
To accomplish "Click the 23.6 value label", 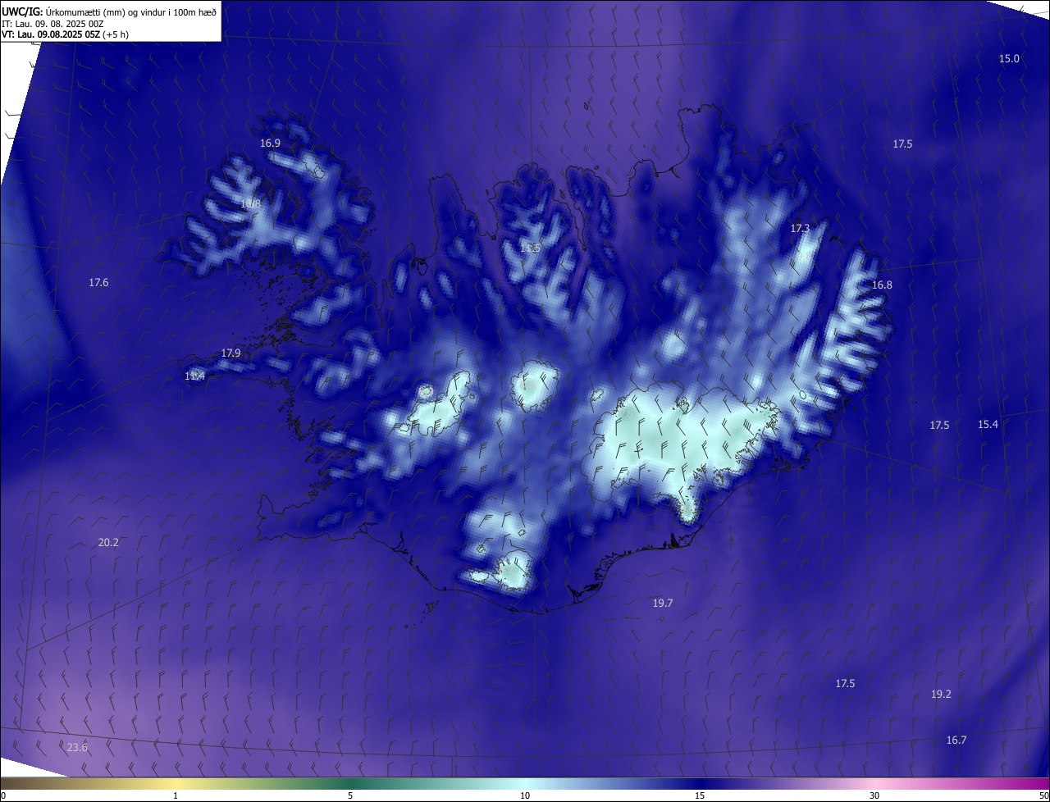I will 77,747.
